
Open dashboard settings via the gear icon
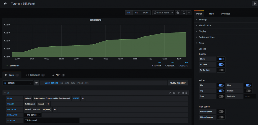tap(254, 4)
